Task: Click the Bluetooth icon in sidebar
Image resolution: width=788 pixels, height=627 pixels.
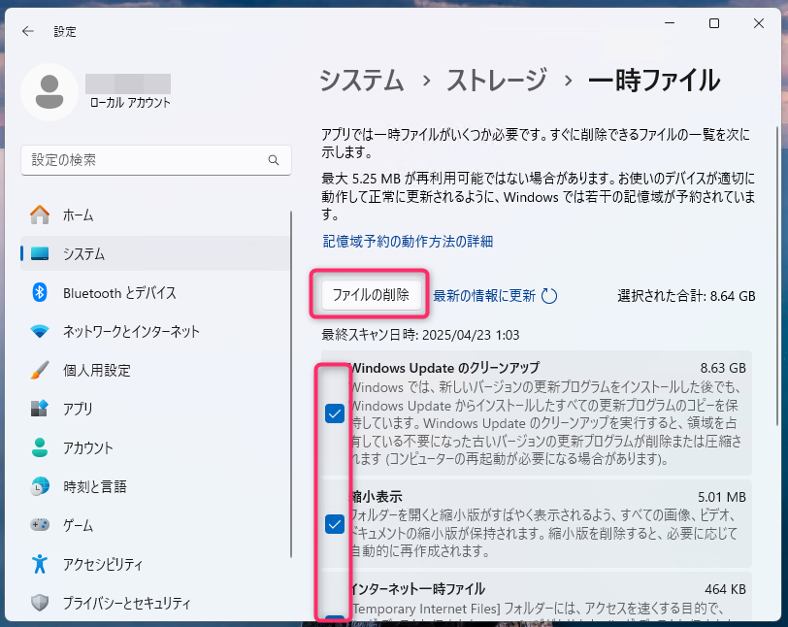Action: [40, 292]
